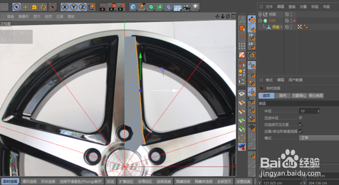Click 扩展选区 button

(x=126, y=182)
